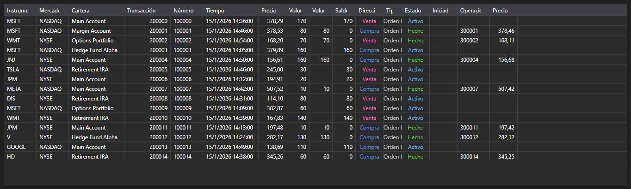
Task: Click Margin Account cartera cell
Action: (96, 31)
